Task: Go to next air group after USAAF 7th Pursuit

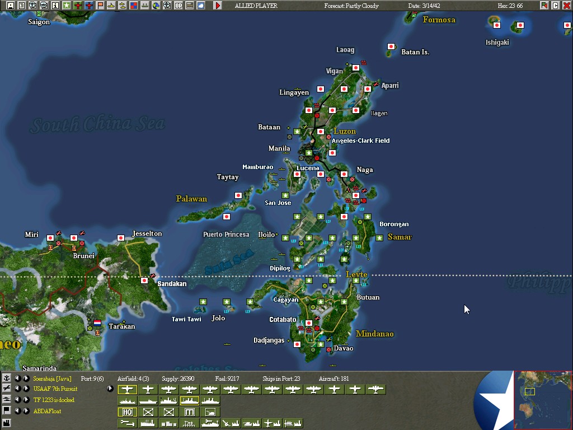Action: [26, 389]
